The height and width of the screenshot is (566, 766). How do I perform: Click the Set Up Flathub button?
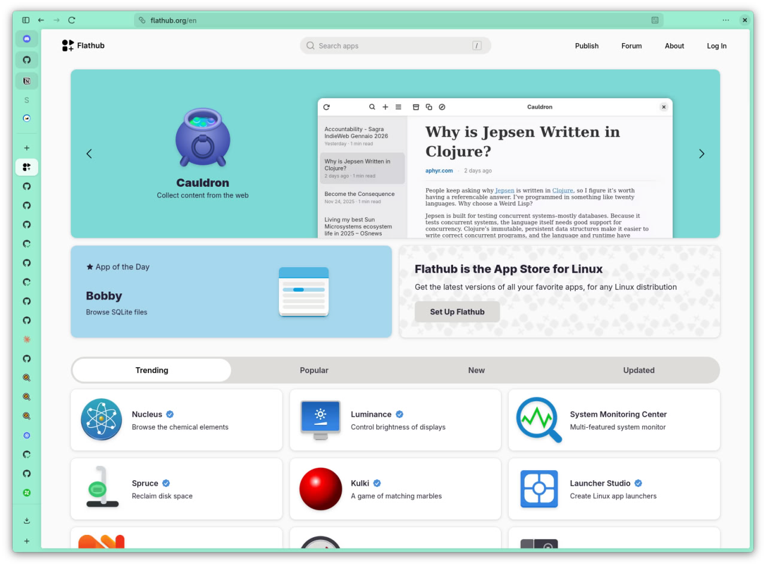[x=457, y=311]
